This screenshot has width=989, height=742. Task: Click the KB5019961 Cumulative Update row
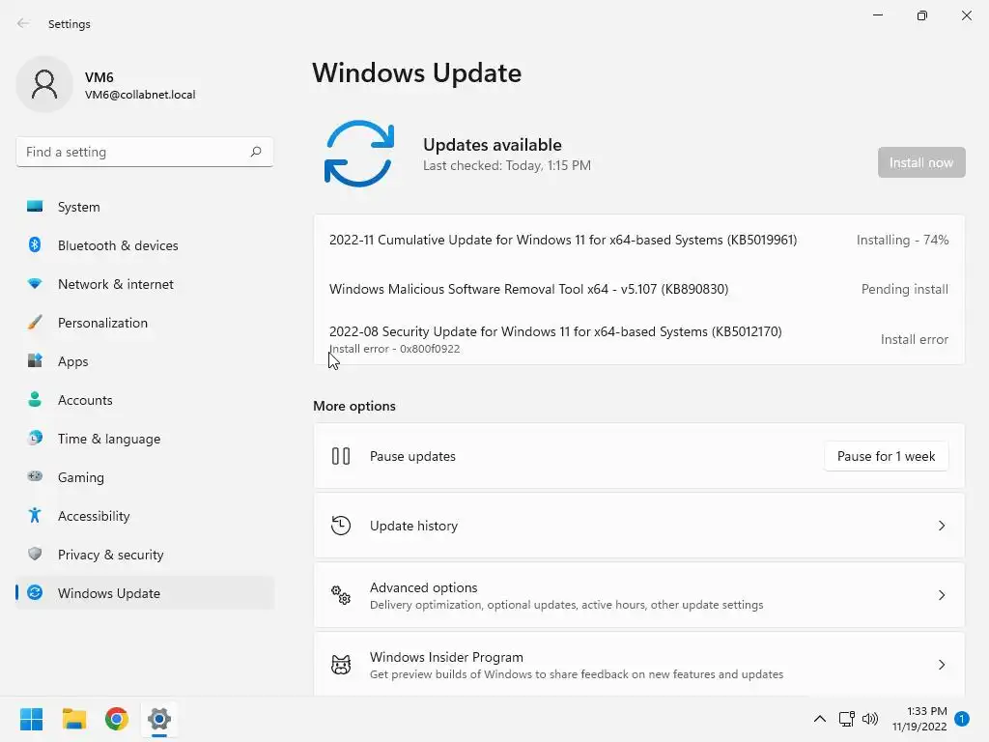click(x=639, y=240)
